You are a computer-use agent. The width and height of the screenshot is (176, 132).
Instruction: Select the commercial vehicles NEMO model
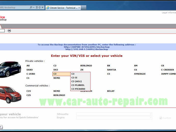(57, 91)
